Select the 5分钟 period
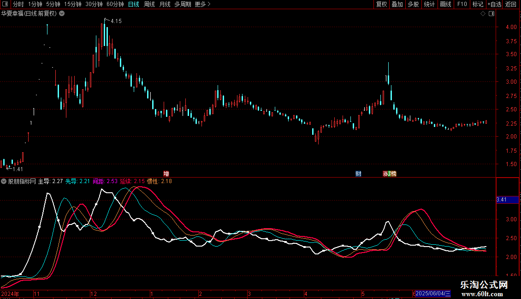This screenshot has width=521, height=299. pyautogui.click(x=53, y=4)
